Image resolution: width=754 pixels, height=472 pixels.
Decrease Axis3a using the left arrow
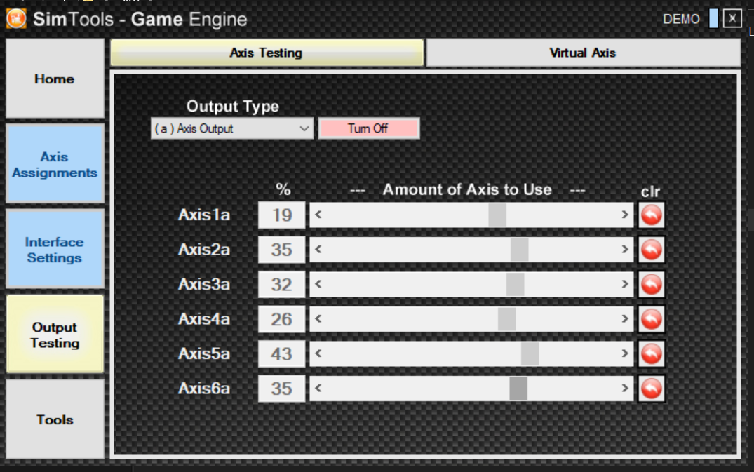(318, 284)
